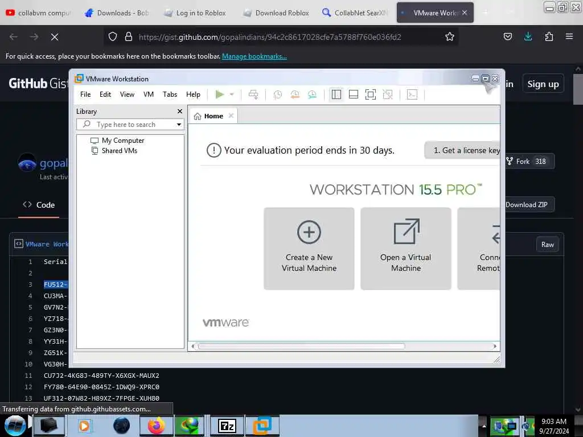Click Get a license key button

462,150
